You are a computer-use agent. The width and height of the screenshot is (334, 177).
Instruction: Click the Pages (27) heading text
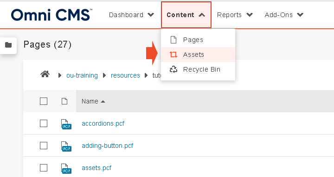tap(47, 44)
